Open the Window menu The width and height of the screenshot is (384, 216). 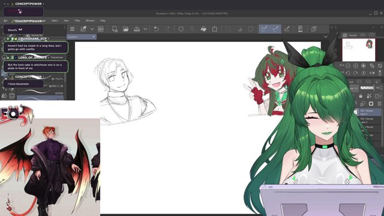90,20
